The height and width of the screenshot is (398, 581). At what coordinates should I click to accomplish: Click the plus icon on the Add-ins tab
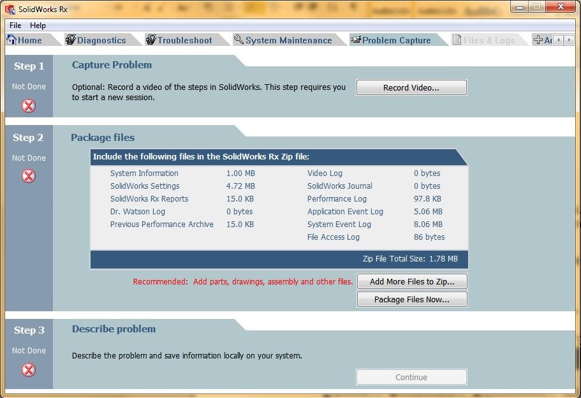(x=538, y=40)
